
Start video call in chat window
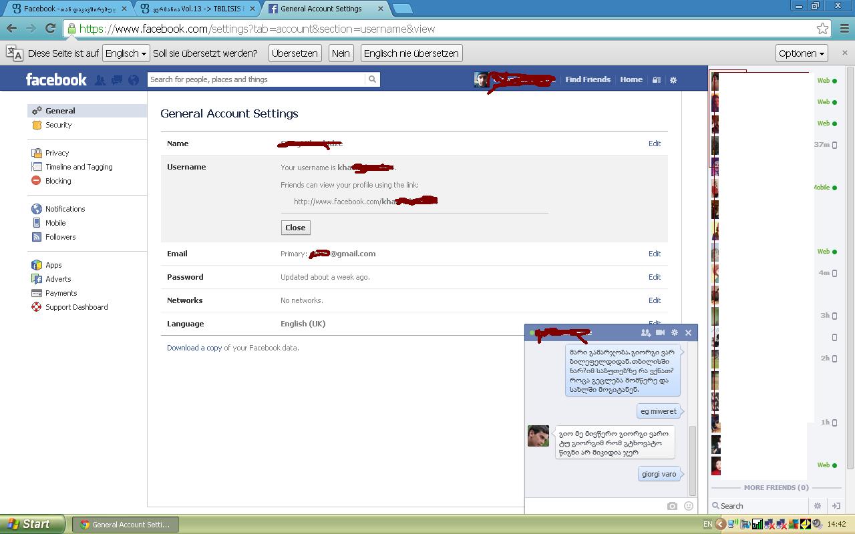coord(660,332)
